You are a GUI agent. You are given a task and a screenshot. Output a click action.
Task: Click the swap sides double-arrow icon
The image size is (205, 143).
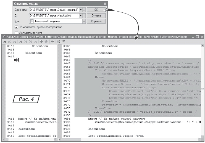click(52, 41)
